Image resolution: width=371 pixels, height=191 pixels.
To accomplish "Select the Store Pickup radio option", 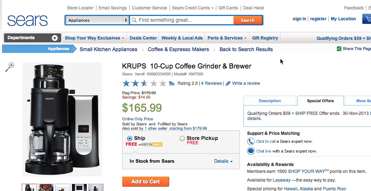I will [x=182, y=138].
